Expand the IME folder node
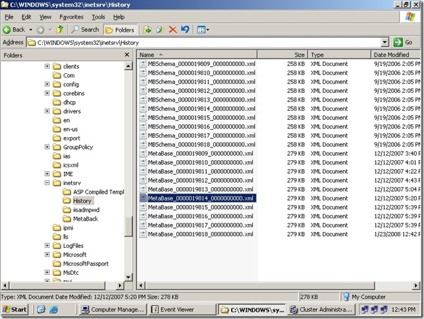Screen dimensions: 424x319 47,173
